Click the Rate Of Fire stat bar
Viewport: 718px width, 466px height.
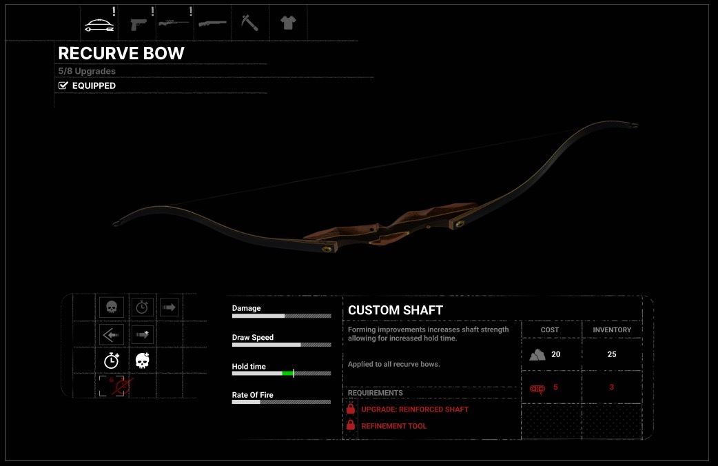pos(282,402)
